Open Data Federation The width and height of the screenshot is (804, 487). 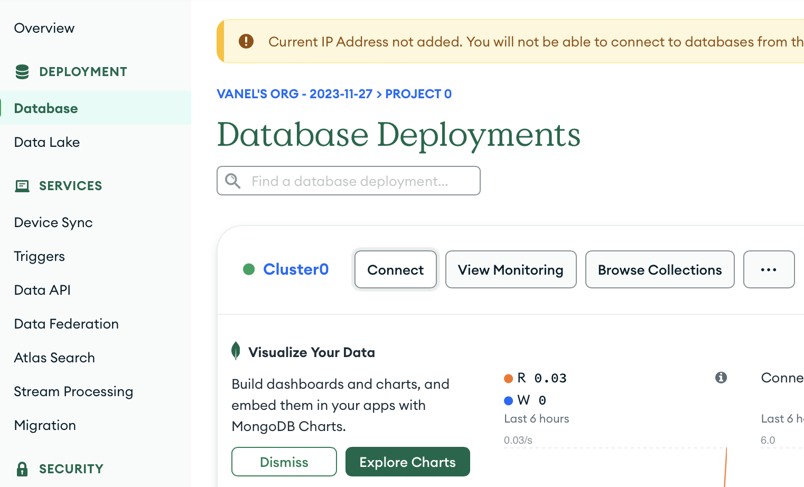(x=67, y=324)
